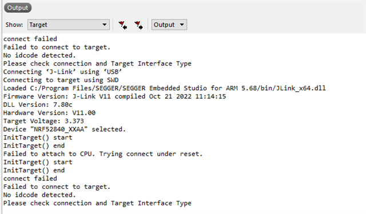Click the Firmware Version J-Link V11 line
Screen dimensions: 366x214
pos(114,96)
